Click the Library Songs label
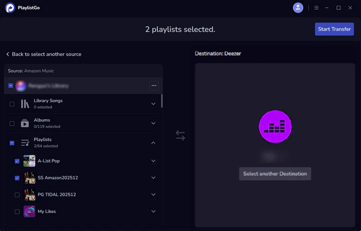The image size is (361, 231). coord(48,101)
